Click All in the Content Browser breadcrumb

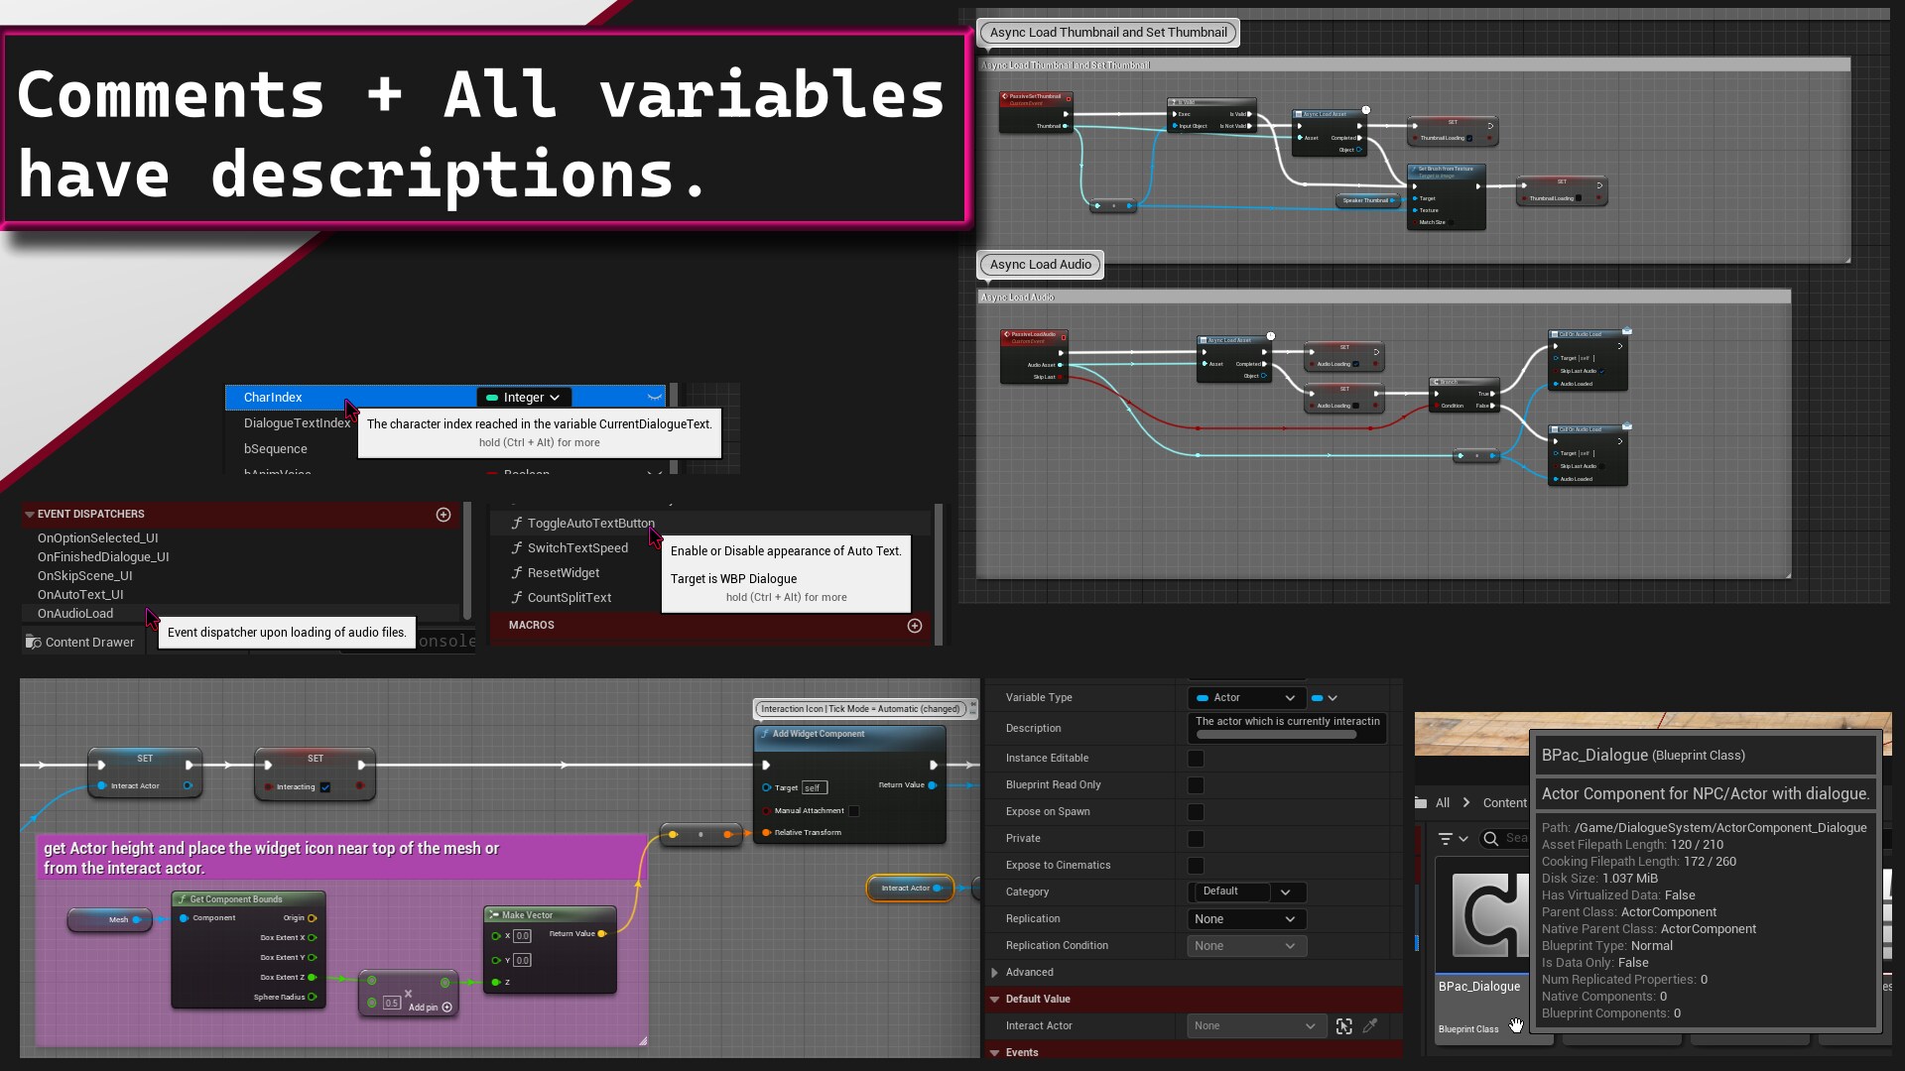click(1441, 803)
